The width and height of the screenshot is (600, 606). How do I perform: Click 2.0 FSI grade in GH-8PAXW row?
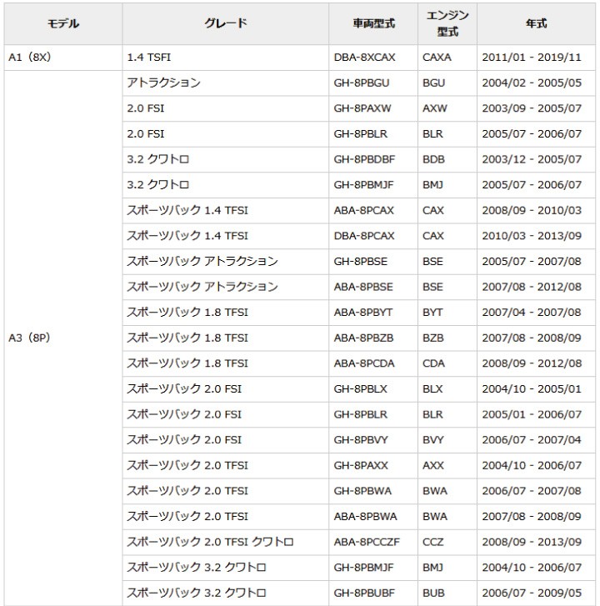click(226, 108)
